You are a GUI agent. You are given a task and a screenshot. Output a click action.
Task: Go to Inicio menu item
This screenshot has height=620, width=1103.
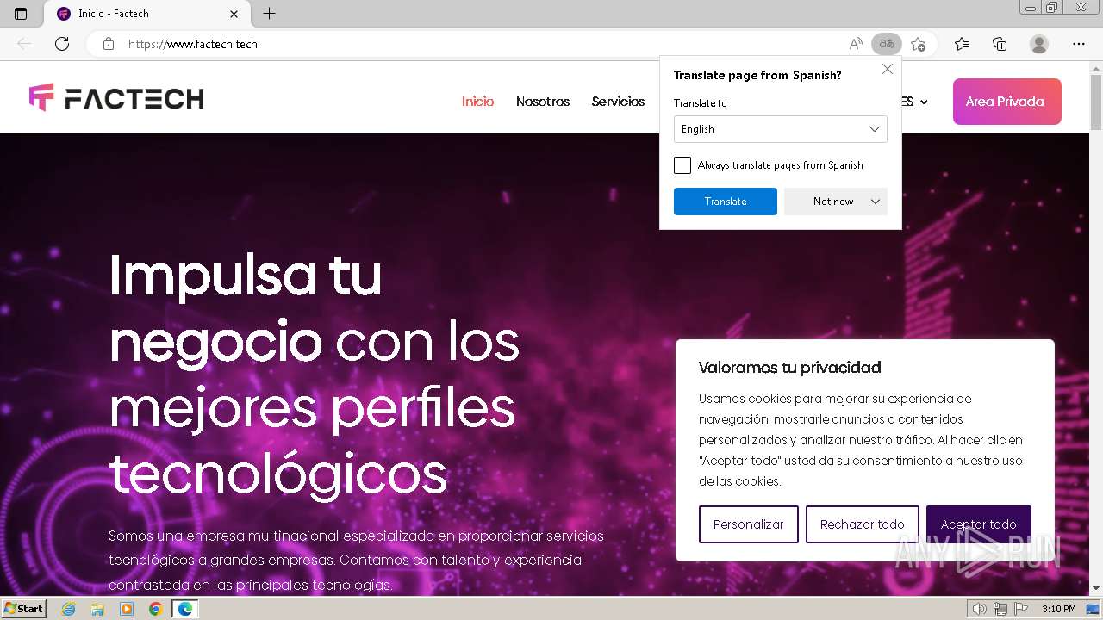click(x=477, y=102)
